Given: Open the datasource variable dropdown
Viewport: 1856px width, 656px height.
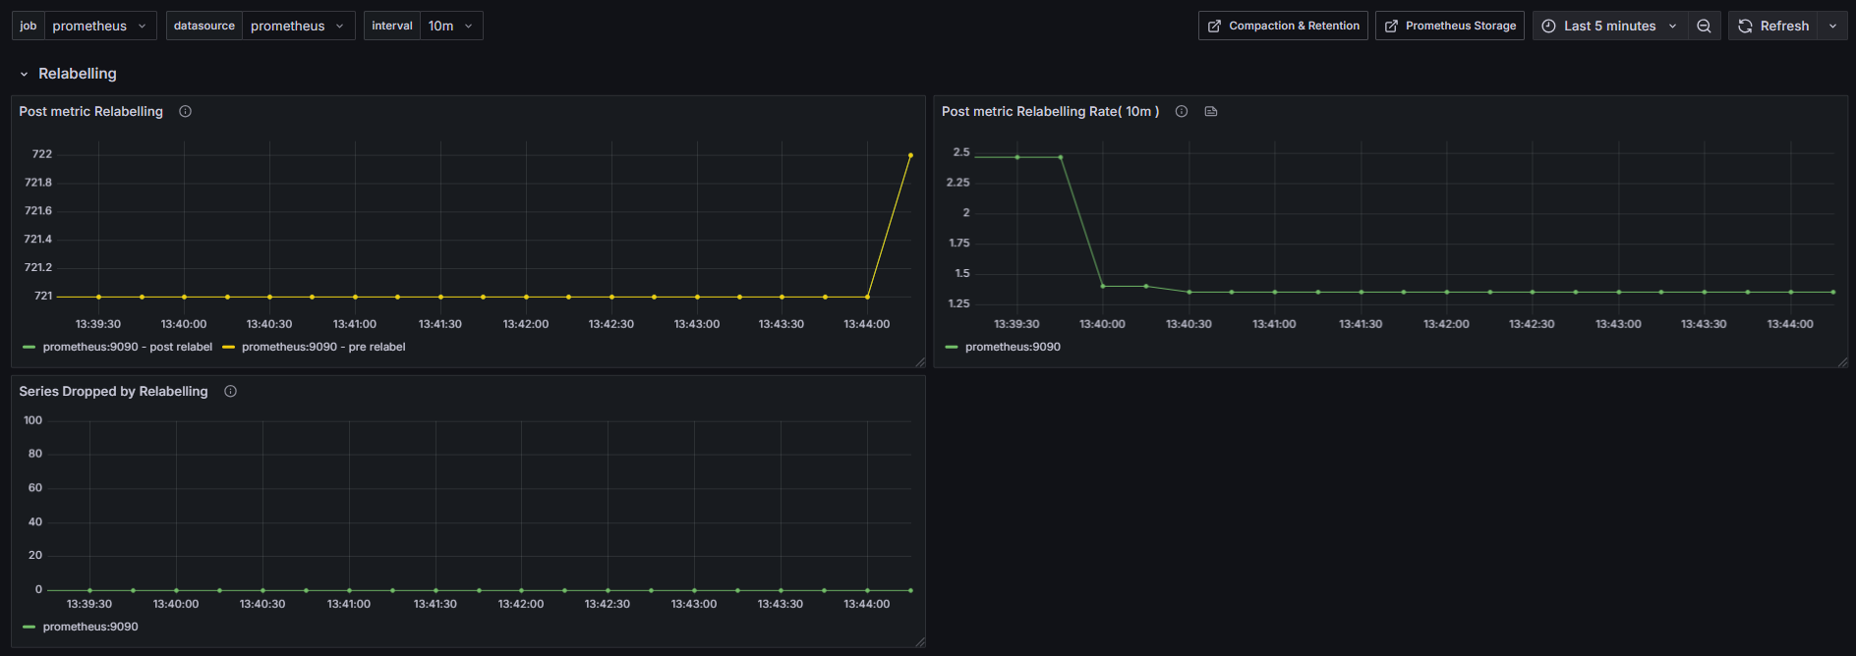Looking at the screenshot, I should click(x=298, y=27).
